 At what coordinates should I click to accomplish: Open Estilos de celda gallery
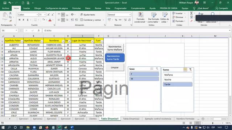[x=165, y=18]
